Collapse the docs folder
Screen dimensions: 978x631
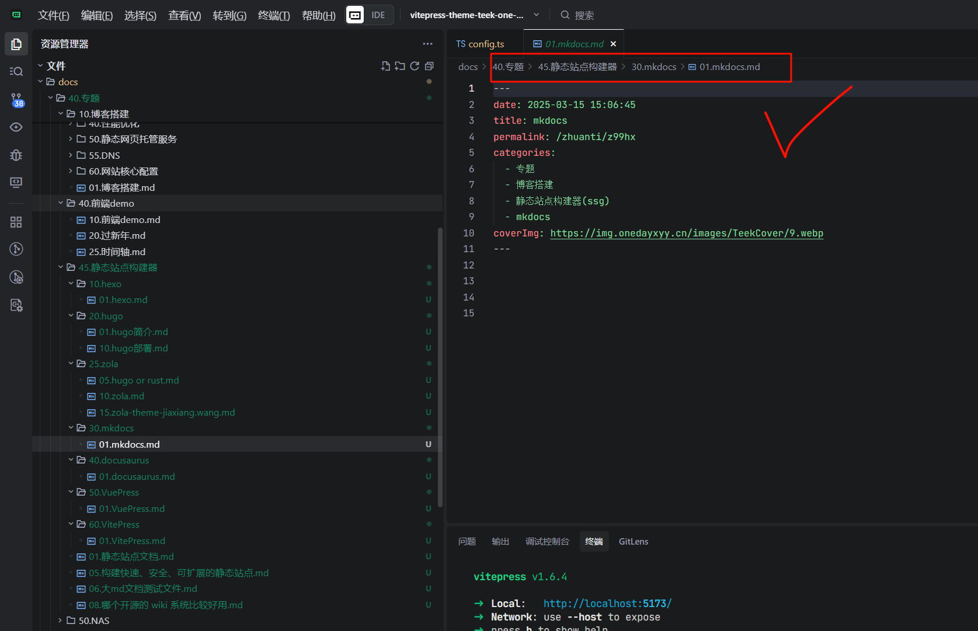click(x=40, y=82)
